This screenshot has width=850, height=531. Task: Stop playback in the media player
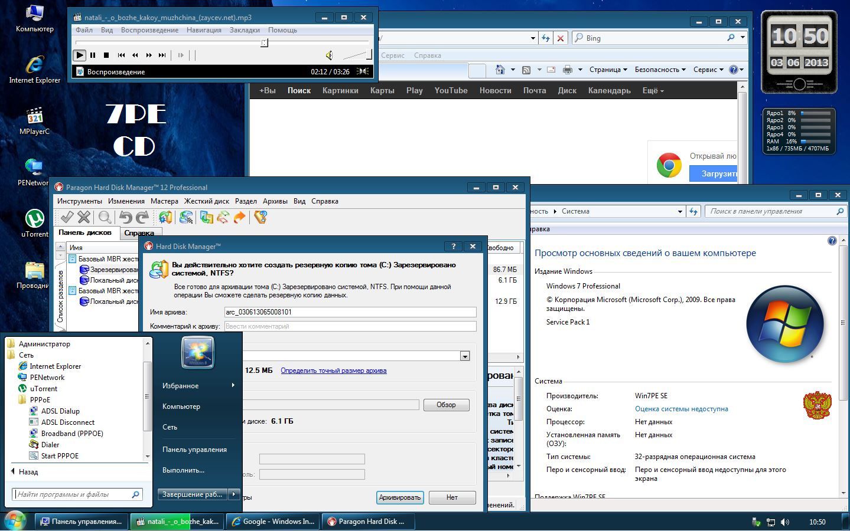[106, 55]
